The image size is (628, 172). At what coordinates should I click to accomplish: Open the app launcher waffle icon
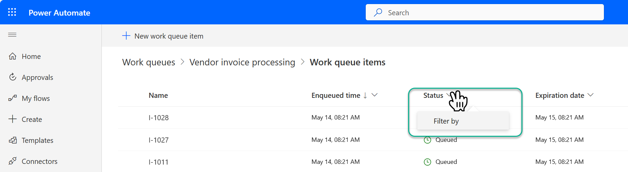tap(12, 12)
